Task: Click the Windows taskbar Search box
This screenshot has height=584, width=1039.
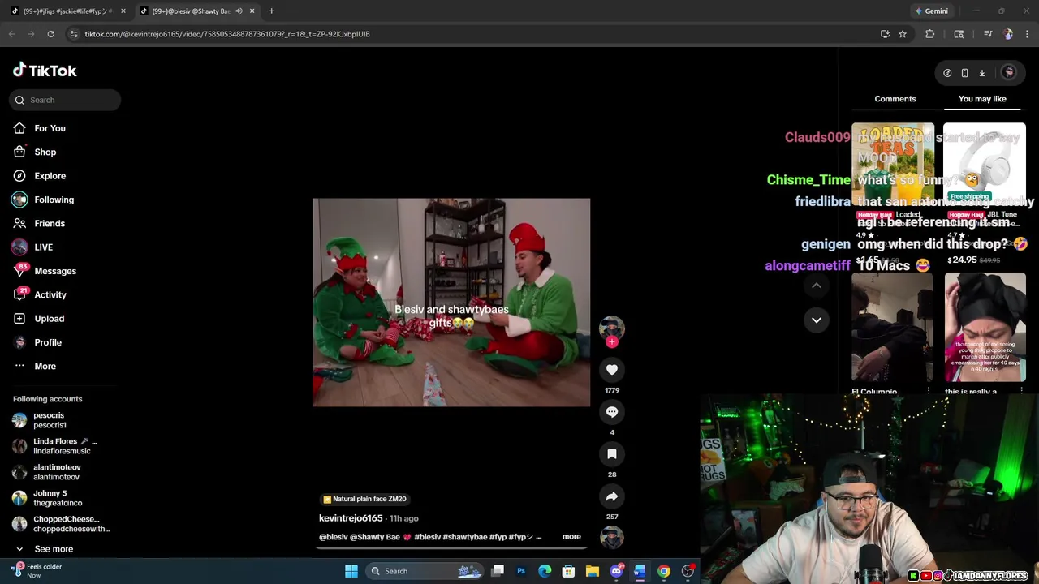Action: [x=425, y=571]
